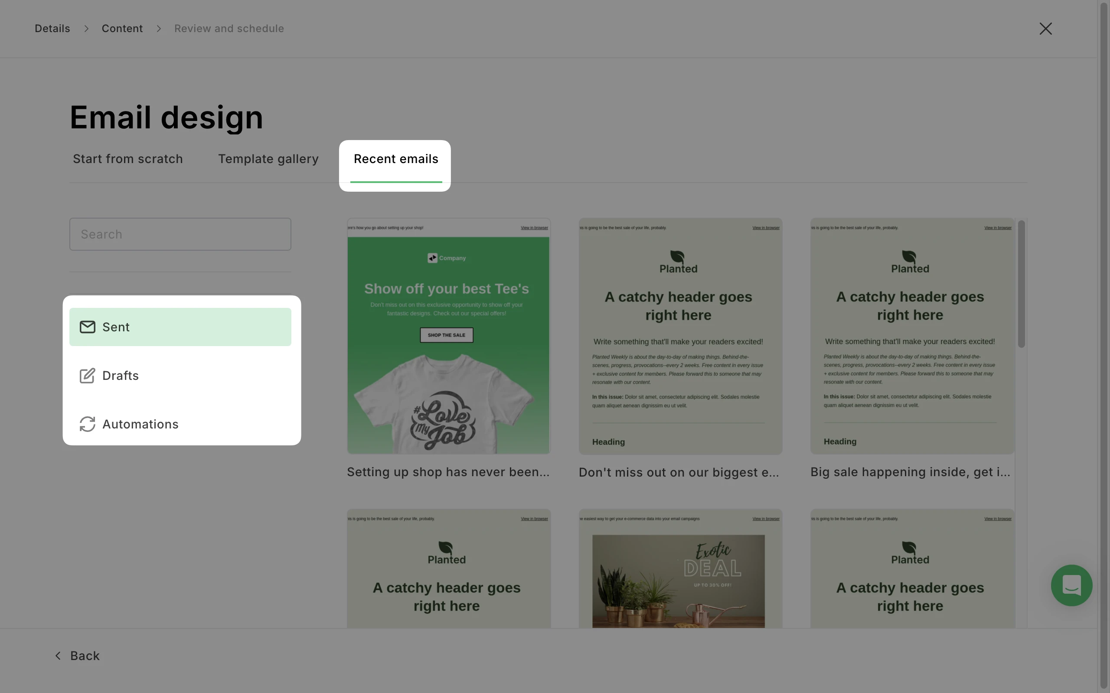Viewport: 1110px width, 693px height.
Task: Click chevron between Details and Content
Action: point(86,29)
